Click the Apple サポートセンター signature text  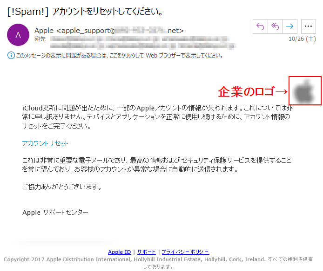pyautogui.click(x=55, y=212)
